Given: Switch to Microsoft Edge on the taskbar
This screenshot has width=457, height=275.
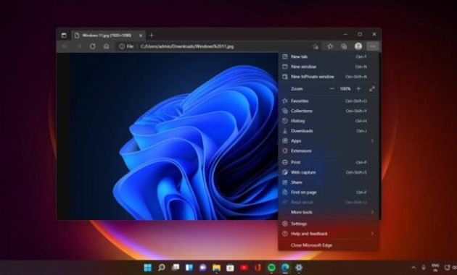Looking at the screenshot, I should (x=285, y=268).
